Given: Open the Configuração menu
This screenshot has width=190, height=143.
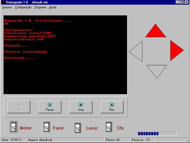Looking at the screenshot, I should tap(23, 7).
